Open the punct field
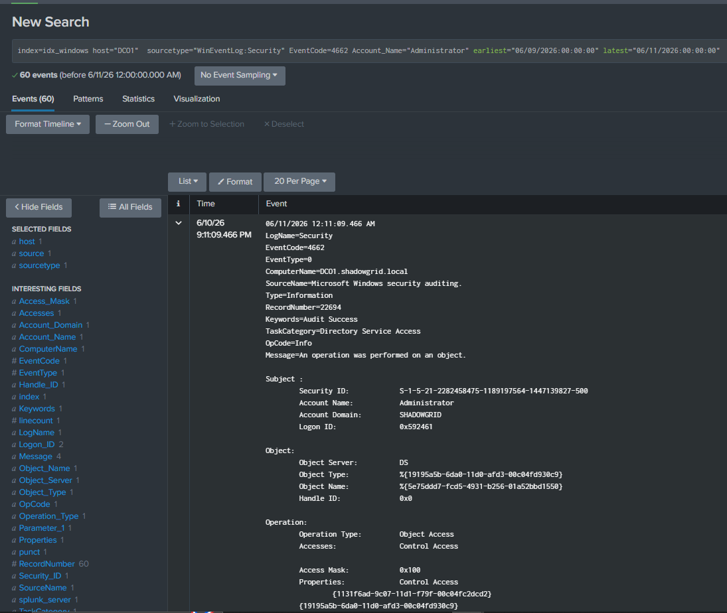727x613 pixels. [x=29, y=553]
